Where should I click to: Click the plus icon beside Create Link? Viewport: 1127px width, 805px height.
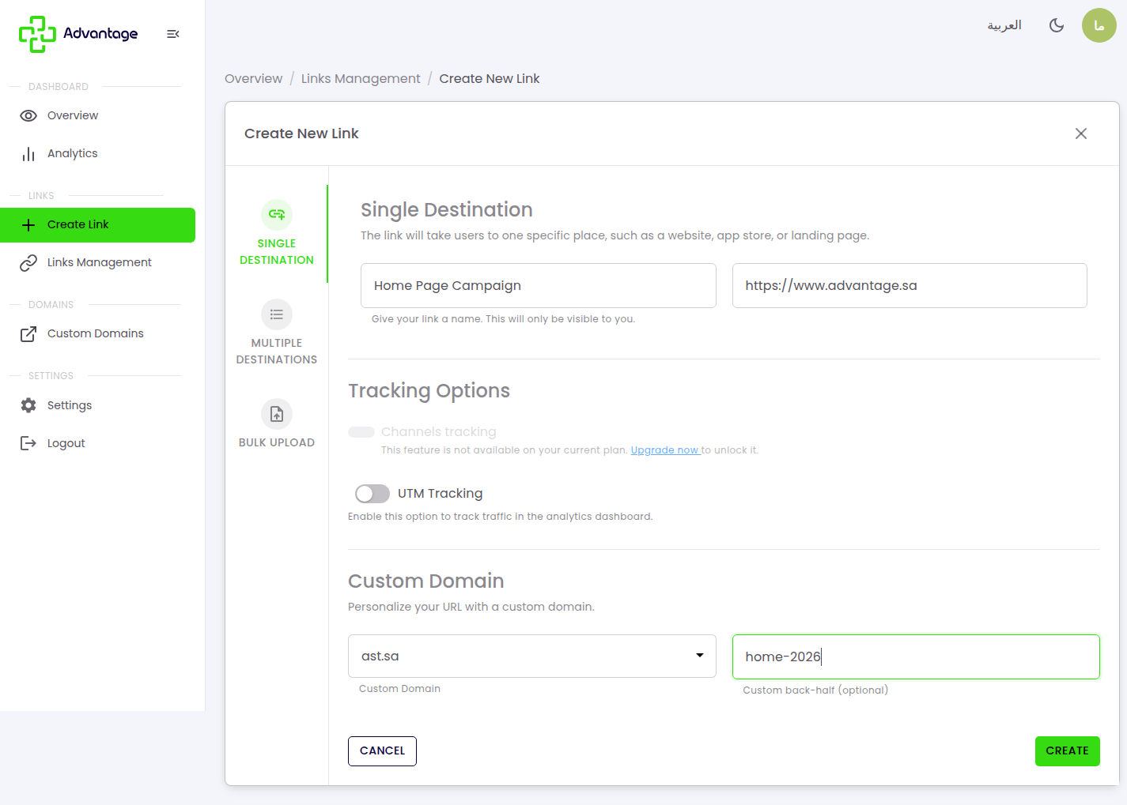click(28, 225)
